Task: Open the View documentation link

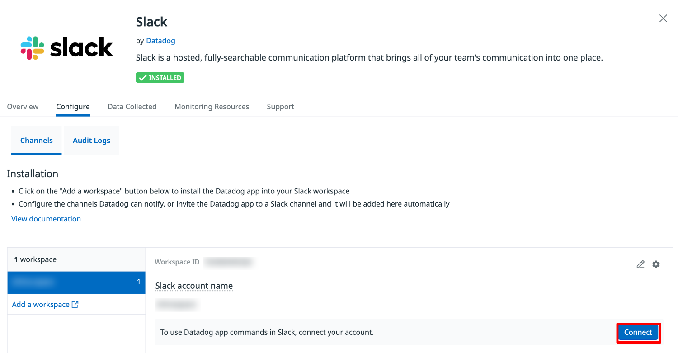Action: tap(46, 219)
